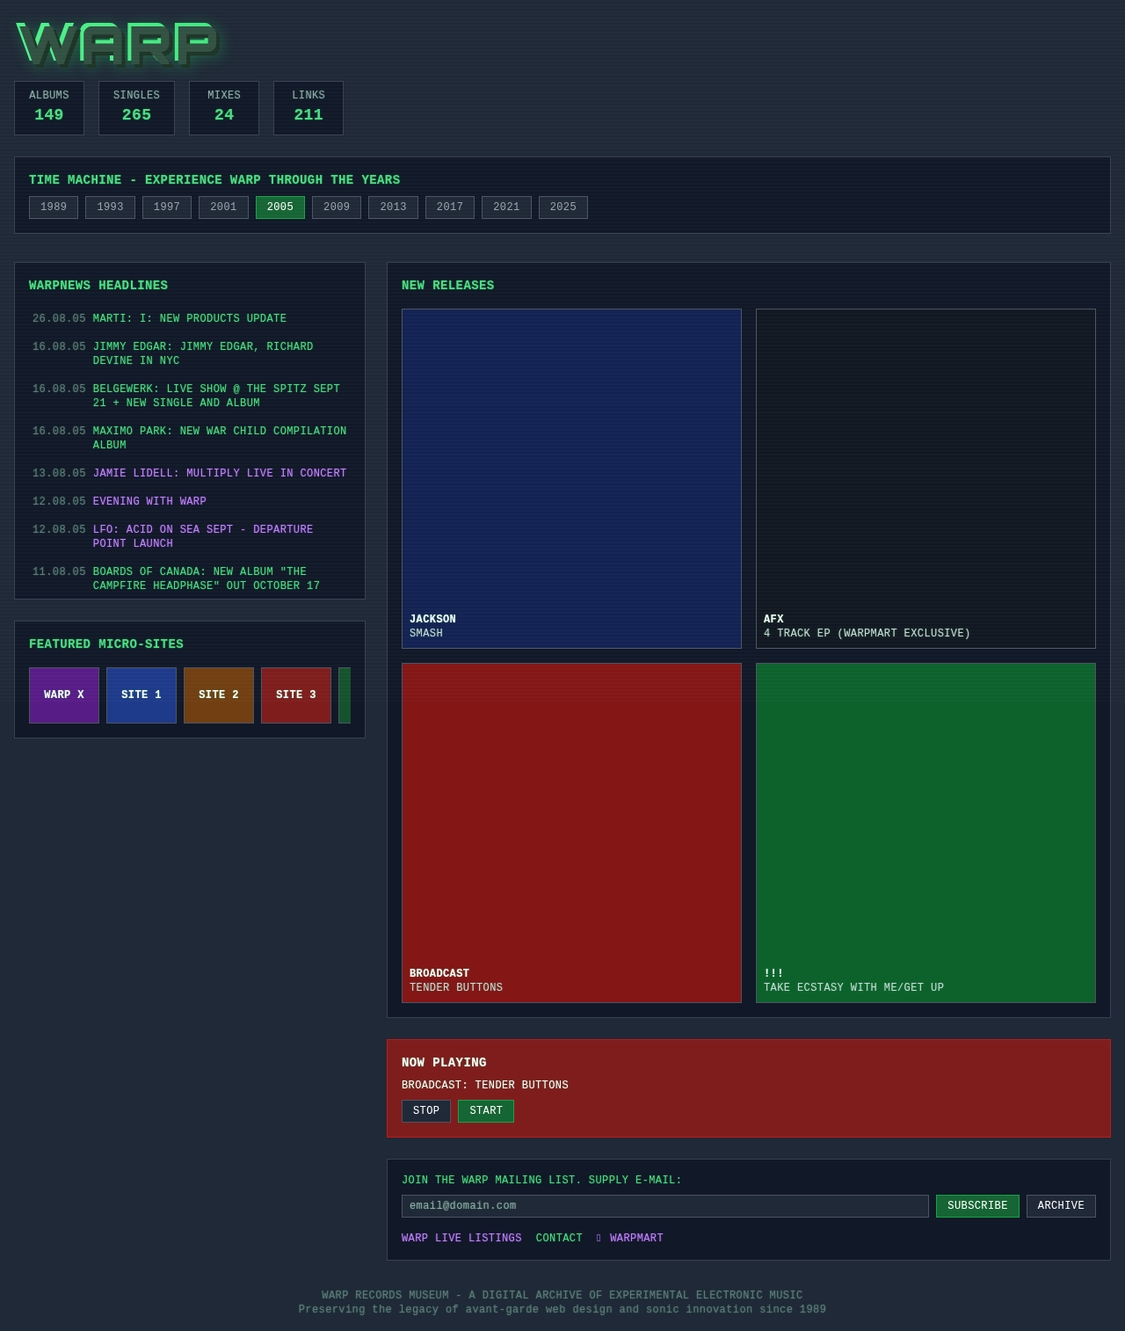The width and height of the screenshot is (1125, 1331).
Task: Open the Boards of Canada campfire headphase headline
Action: tap(200, 578)
